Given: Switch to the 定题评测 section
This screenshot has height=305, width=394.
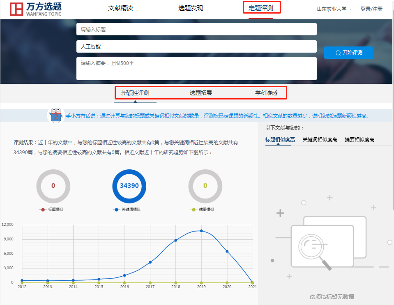Looking at the screenshot, I should click(x=261, y=8).
